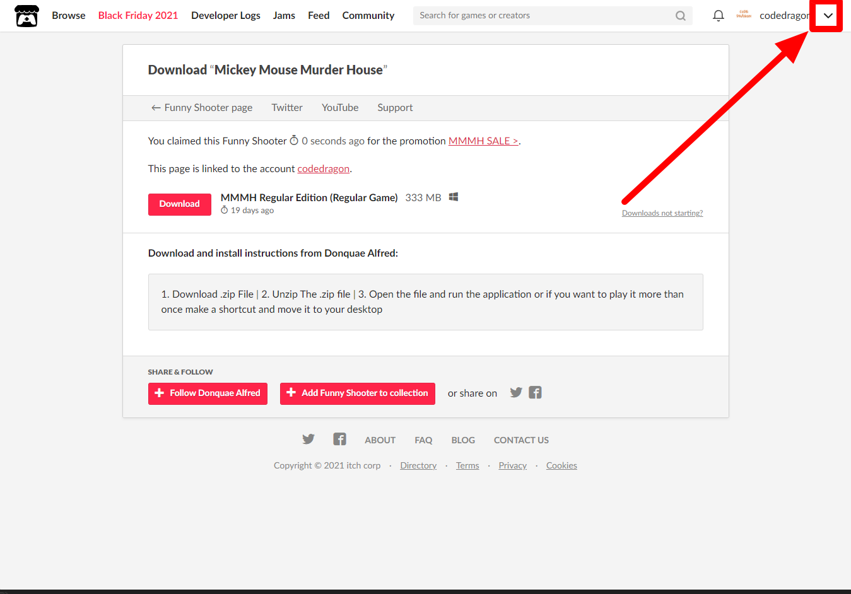The height and width of the screenshot is (594, 851).
Task: Open itch.io Twitter icon in footer
Action: (x=308, y=439)
